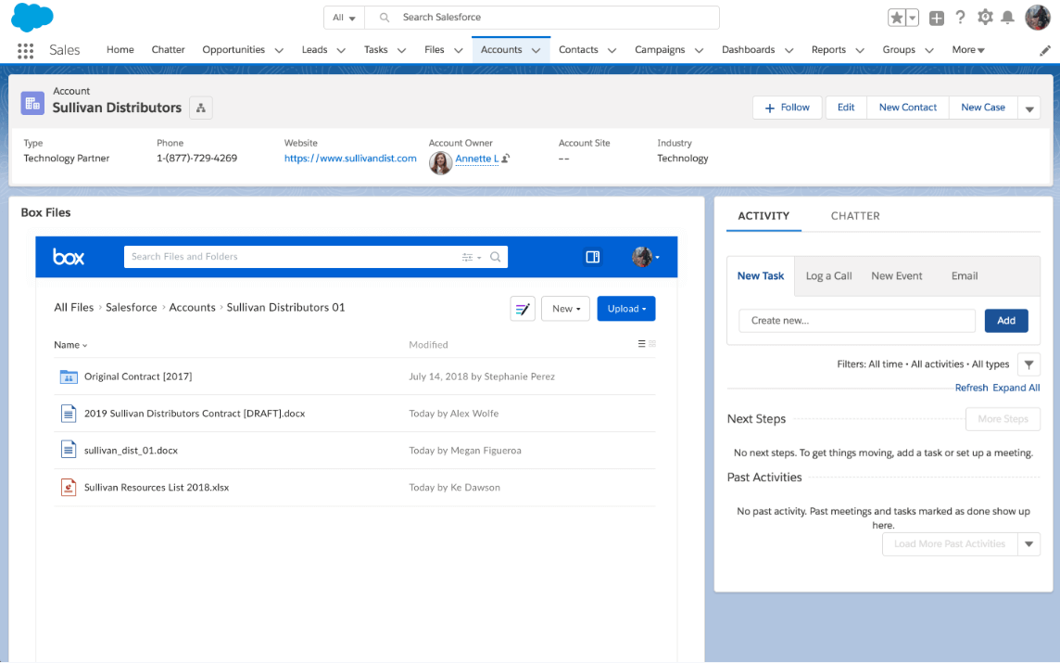This screenshot has height=663, width=1060.
Task: Open the Upload dropdown in Box
Action: pos(625,308)
